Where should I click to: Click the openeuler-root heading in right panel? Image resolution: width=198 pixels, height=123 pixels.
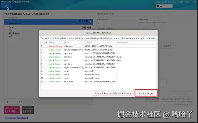[105, 14]
